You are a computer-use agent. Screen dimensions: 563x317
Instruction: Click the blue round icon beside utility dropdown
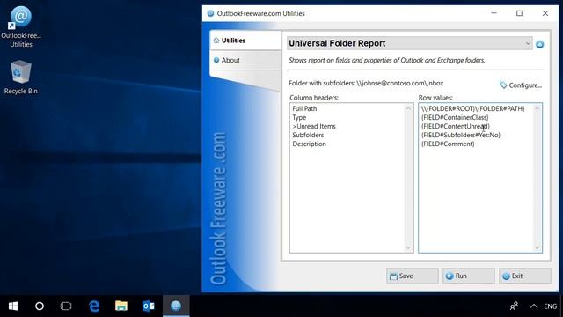(539, 45)
